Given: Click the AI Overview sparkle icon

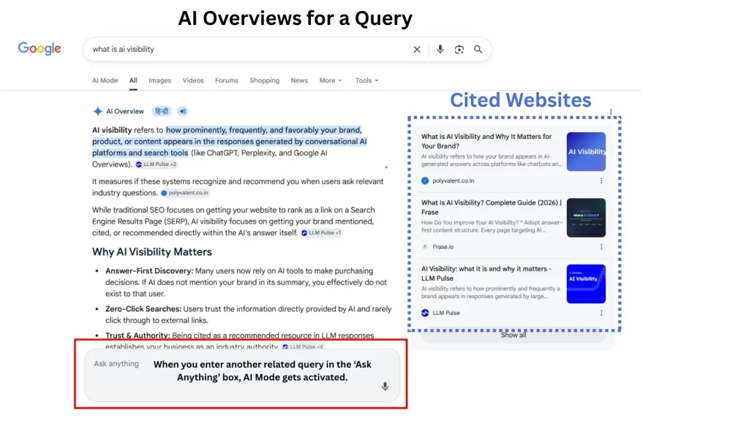Looking at the screenshot, I should coord(97,111).
